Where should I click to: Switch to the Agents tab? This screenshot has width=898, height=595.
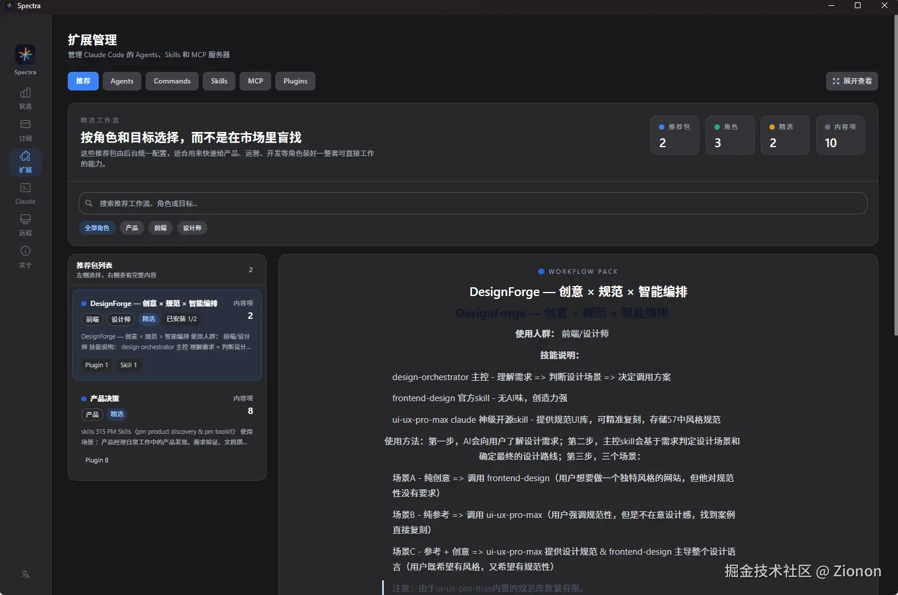pyautogui.click(x=122, y=81)
